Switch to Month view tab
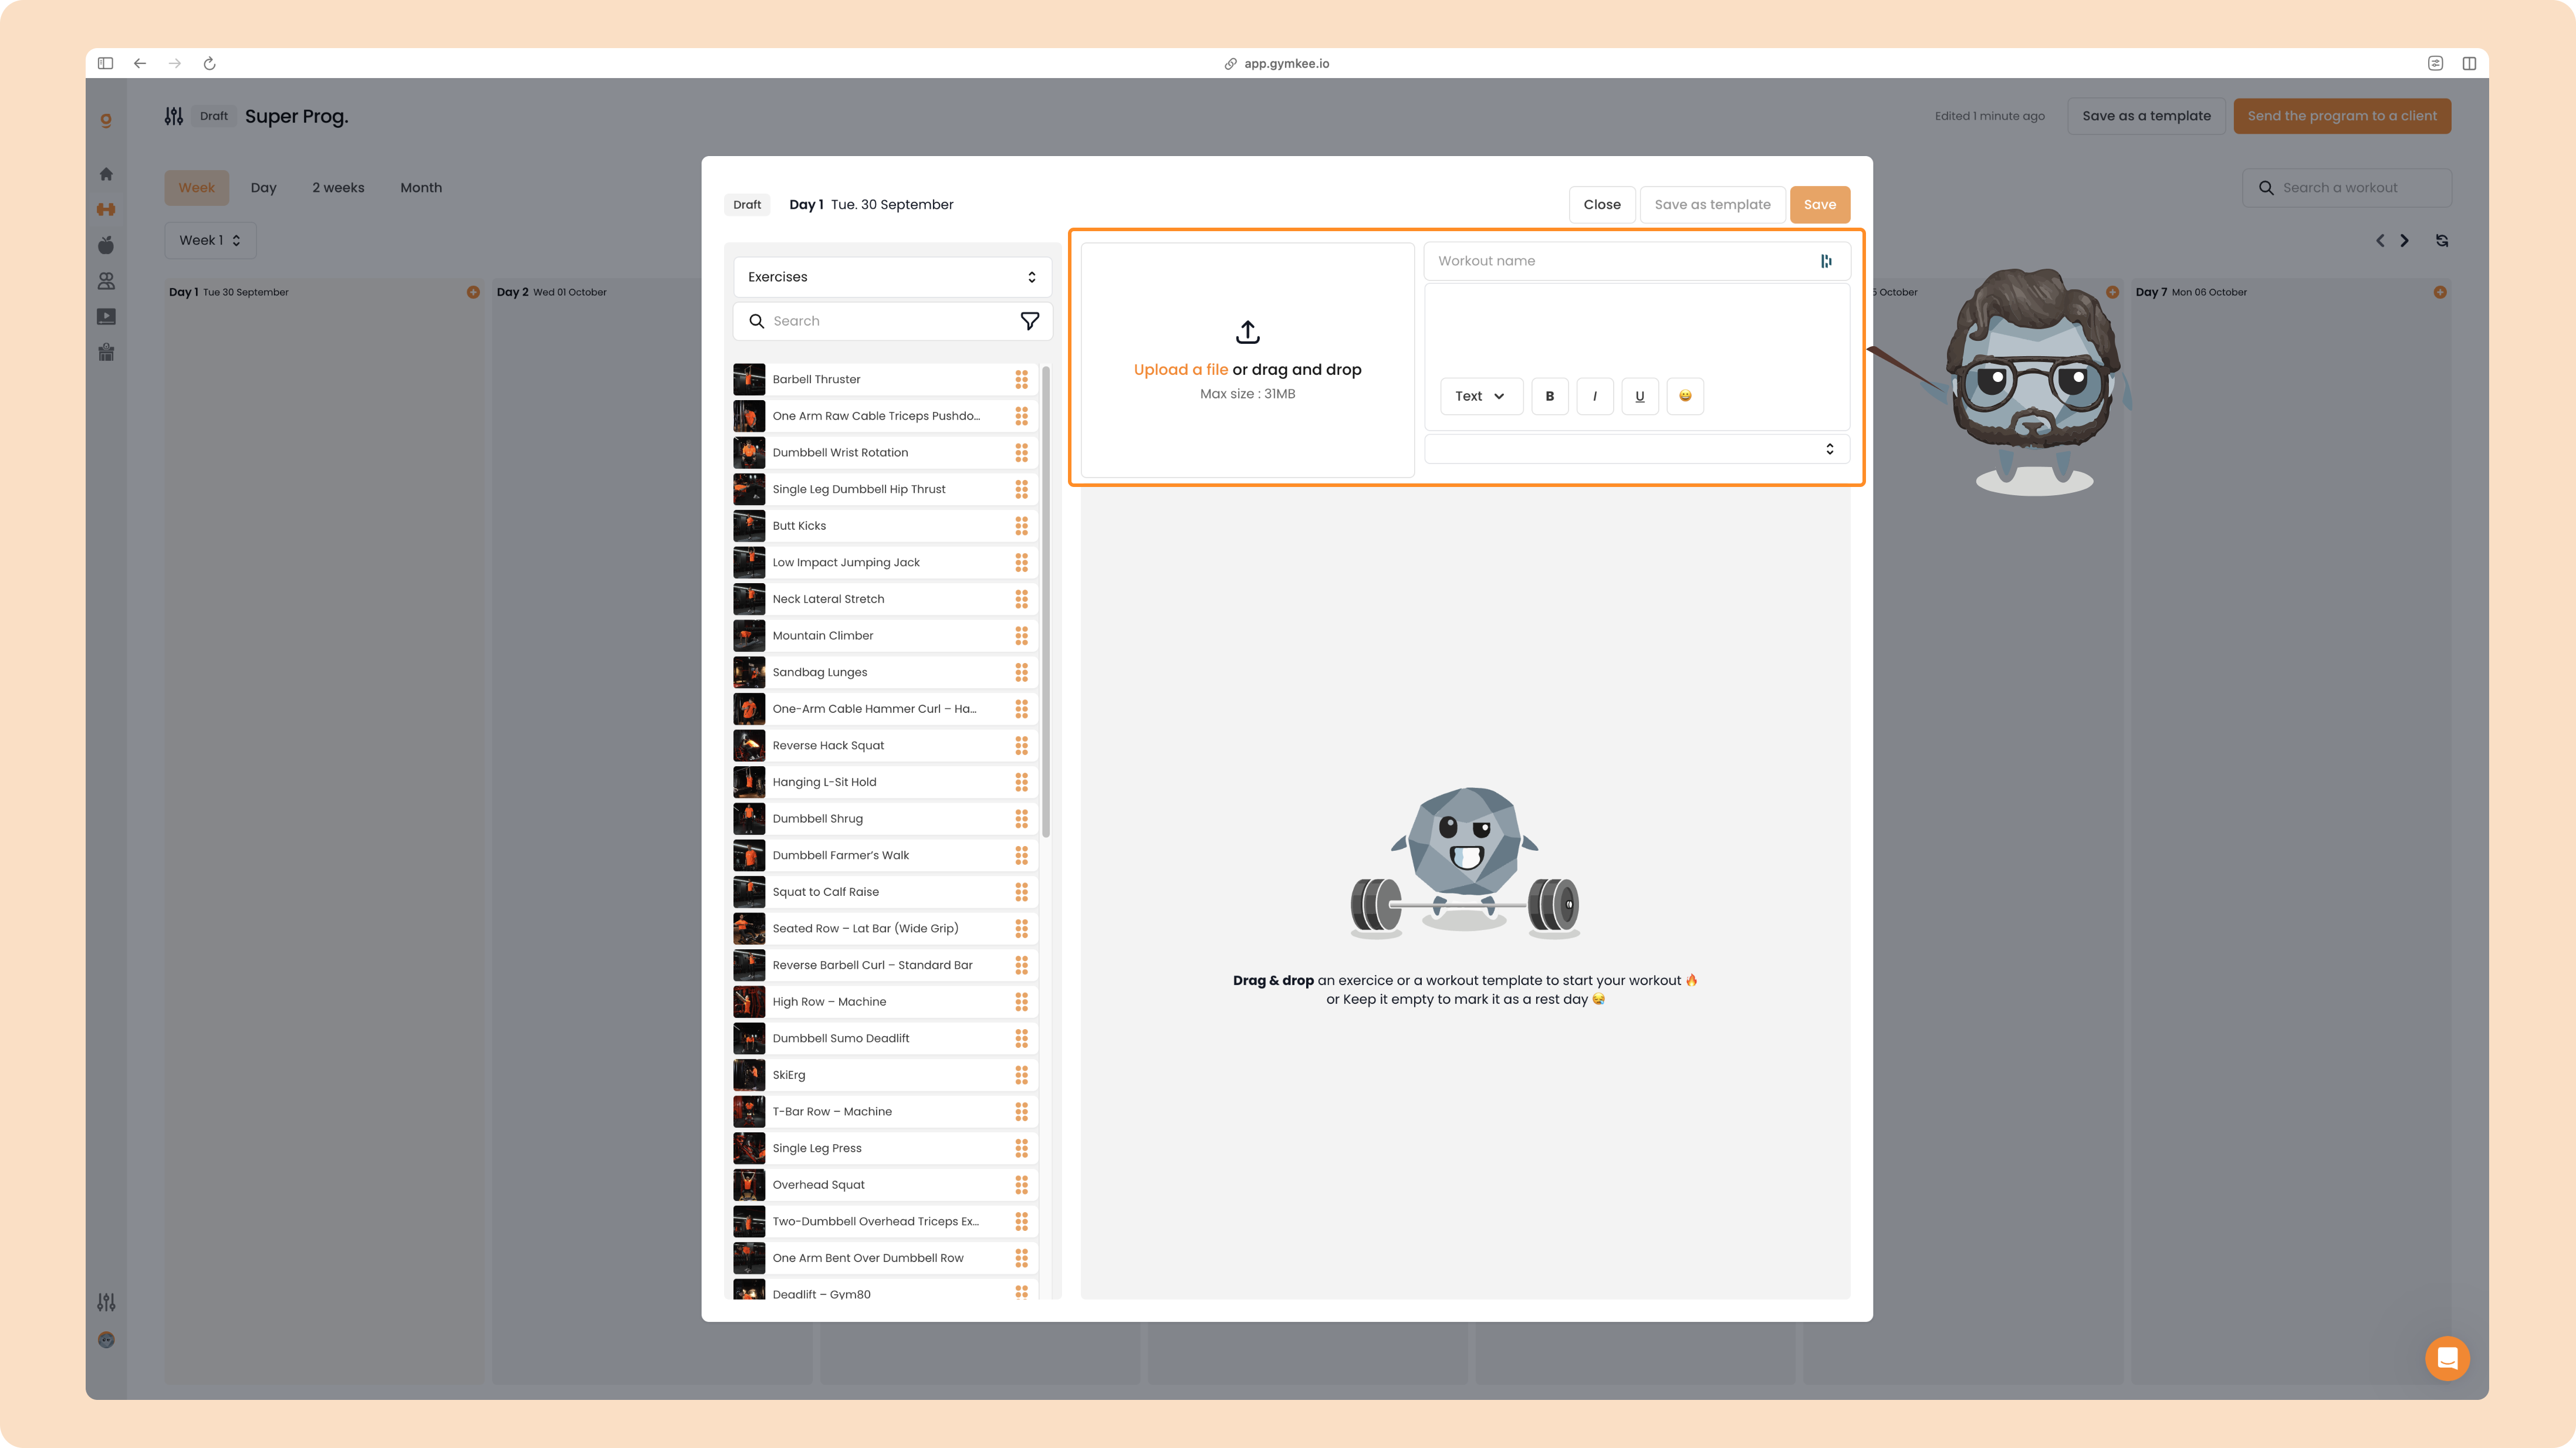 point(421,188)
